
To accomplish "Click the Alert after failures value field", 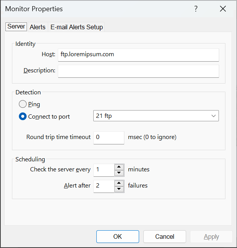I will [104, 186].
